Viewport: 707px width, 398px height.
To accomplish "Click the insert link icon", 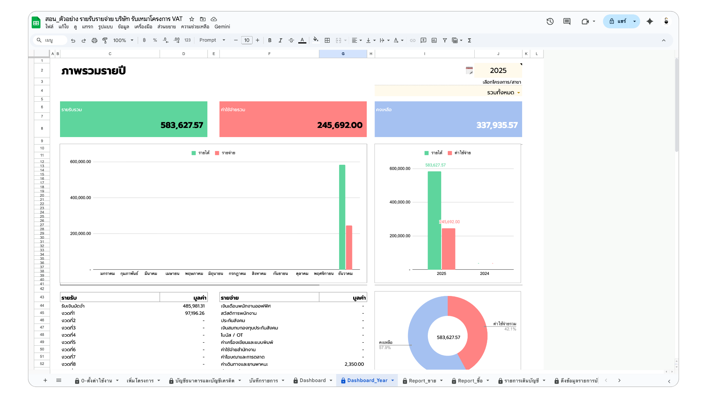I will coord(413,41).
